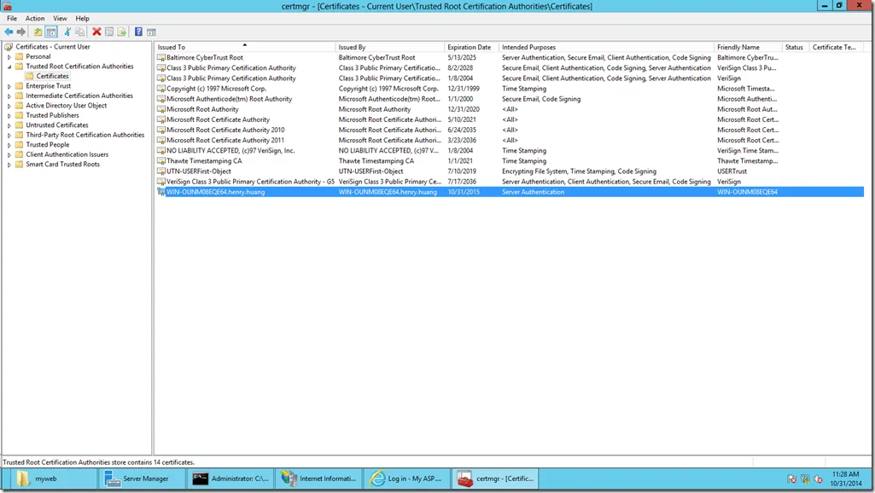Click the Export List toolbar icon

coord(122,32)
